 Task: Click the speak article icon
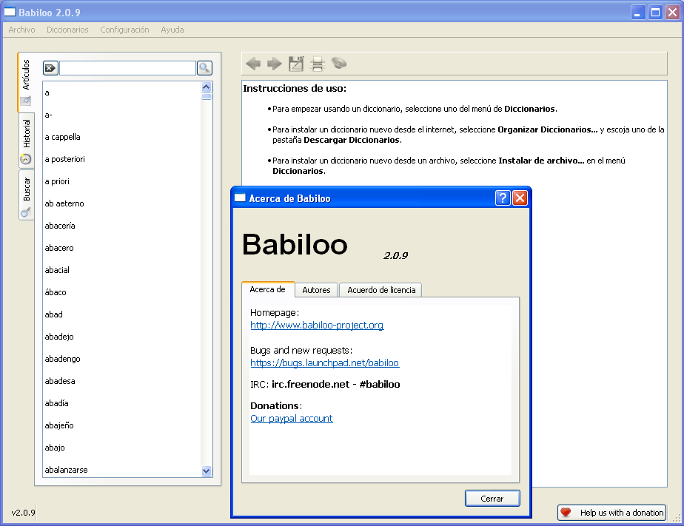coord(339,64)
